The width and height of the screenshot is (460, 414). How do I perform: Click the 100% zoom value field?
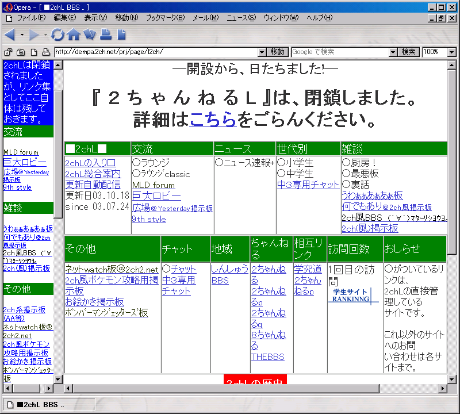click(x=435, y=52)
